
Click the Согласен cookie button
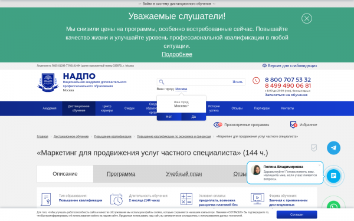pos(297,215)
